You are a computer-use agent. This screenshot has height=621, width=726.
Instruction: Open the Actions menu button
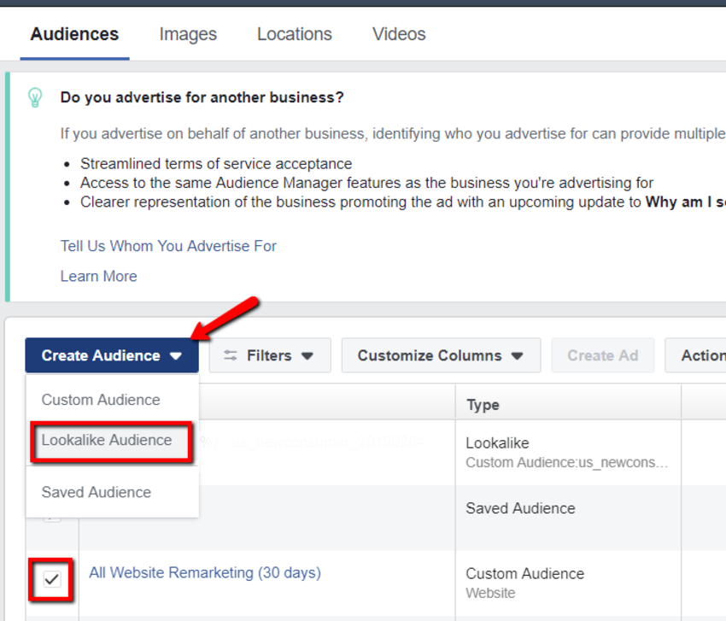click(696, 355)
